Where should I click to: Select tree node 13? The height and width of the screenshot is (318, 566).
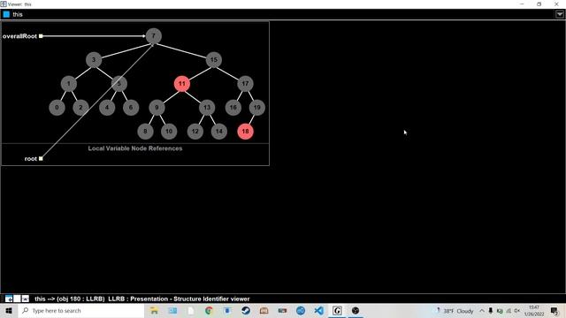207,108
